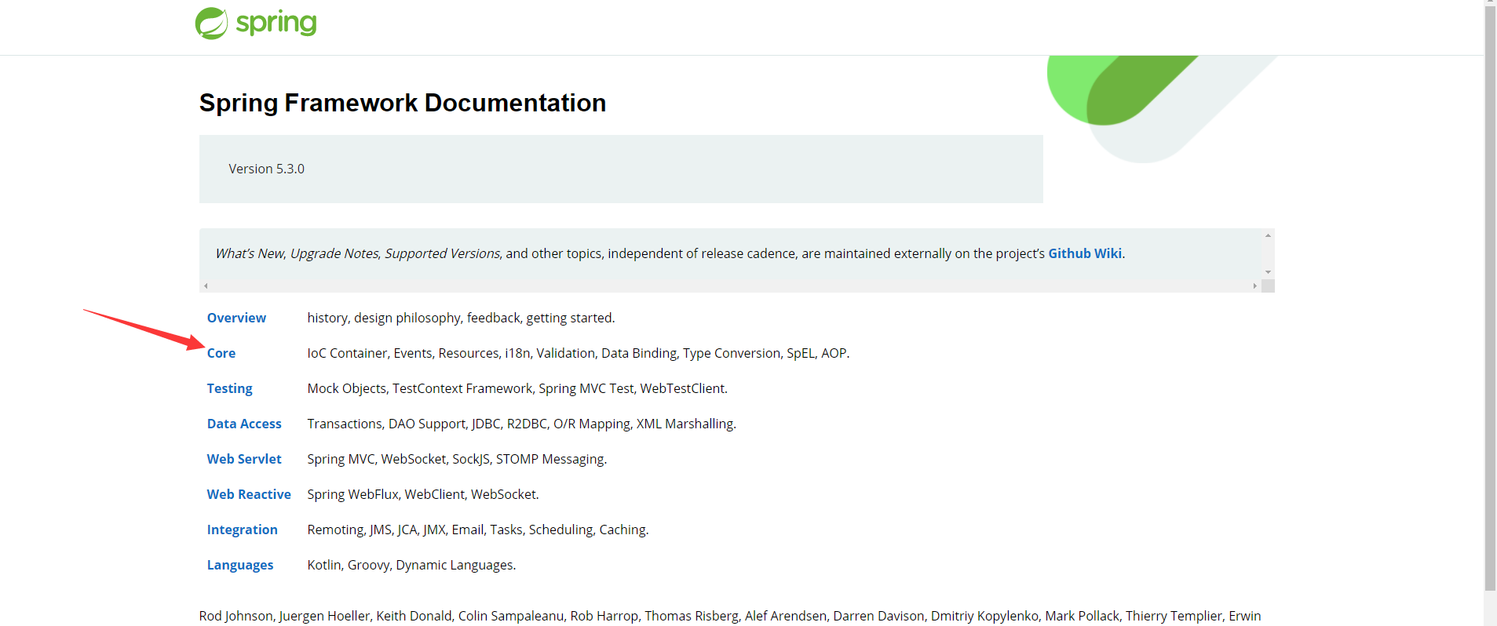This screenshot has width=1497, height=626.
Task: Open the Web Reactive documentation link
Action: tap(249, 494)
